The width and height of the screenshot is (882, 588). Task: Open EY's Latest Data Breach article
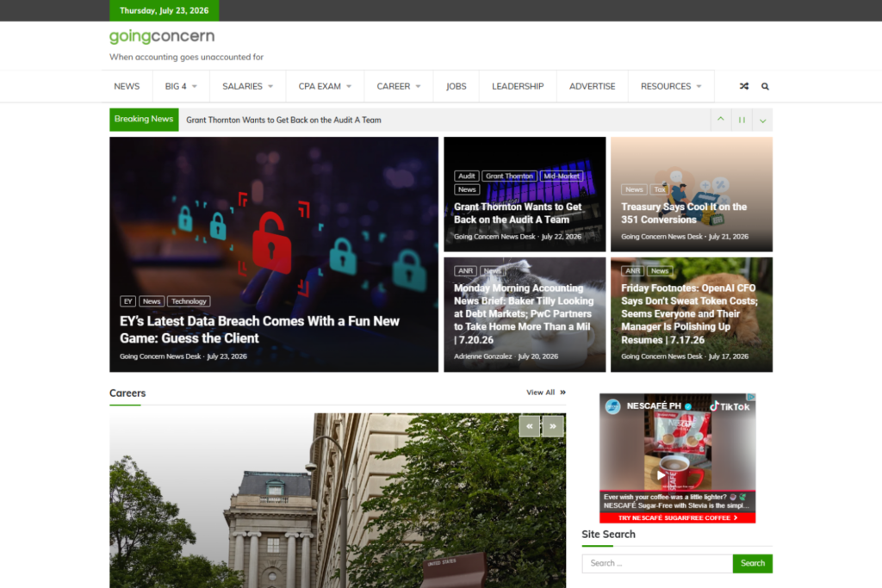click(x=259, y=330)
